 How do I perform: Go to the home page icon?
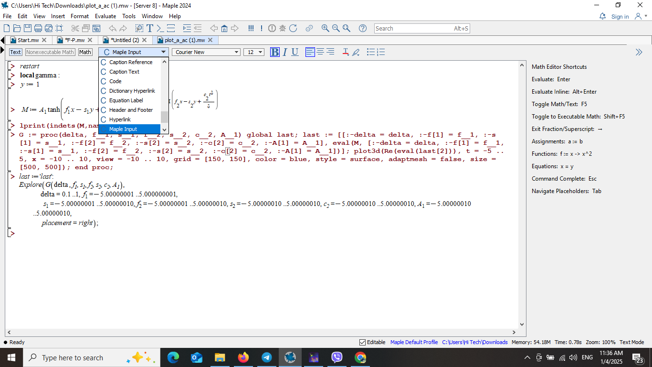click(224, 28)
